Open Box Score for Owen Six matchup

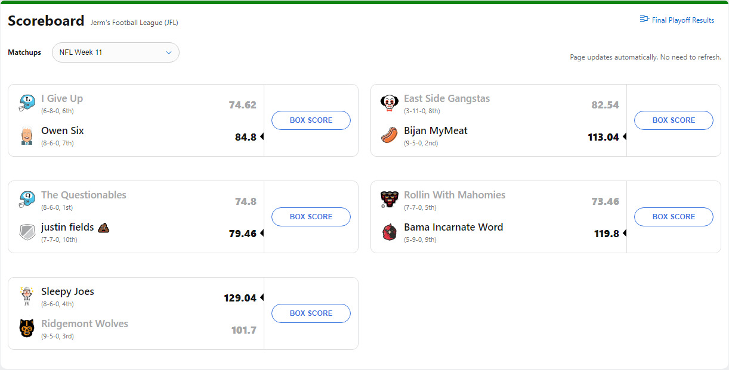311,120
